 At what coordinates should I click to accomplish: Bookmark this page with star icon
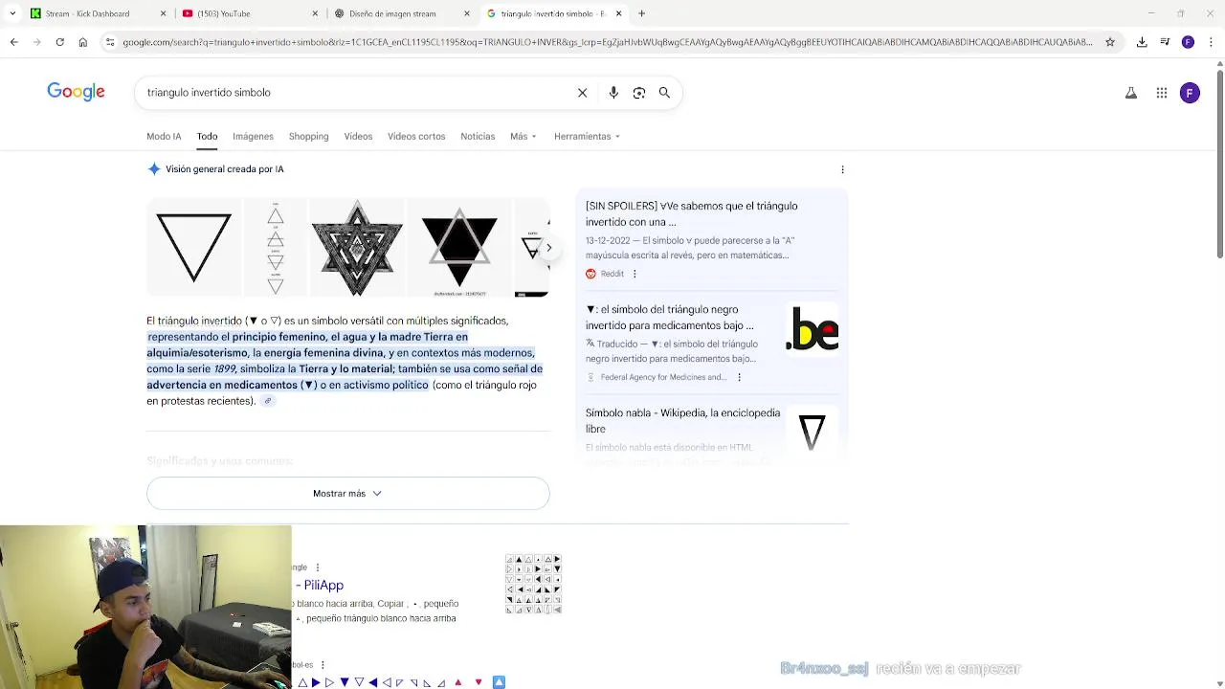point(1110,42)
